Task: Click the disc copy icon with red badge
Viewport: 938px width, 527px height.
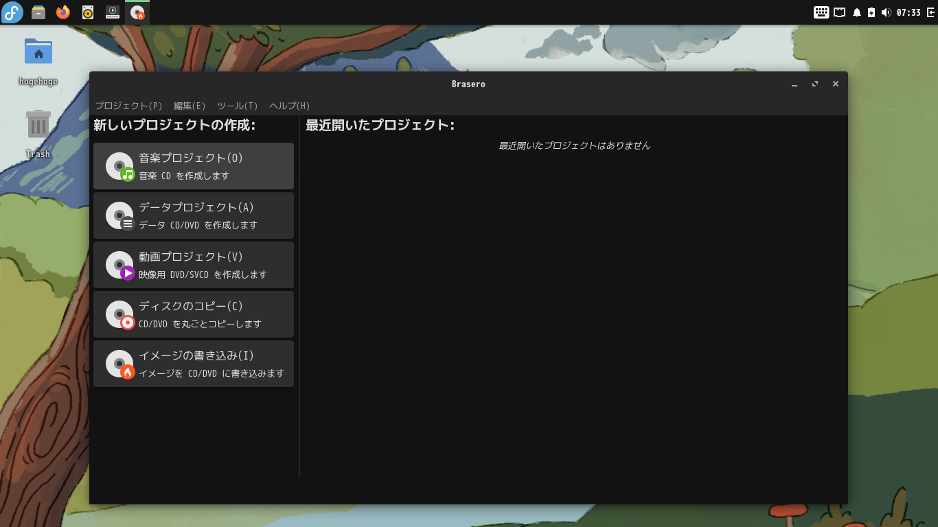Action: 119,315
